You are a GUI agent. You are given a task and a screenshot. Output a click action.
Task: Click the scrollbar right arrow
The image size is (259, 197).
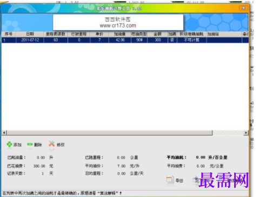coord(246,133)
